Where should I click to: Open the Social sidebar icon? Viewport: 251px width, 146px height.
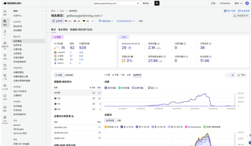click(x=5, y=97)
